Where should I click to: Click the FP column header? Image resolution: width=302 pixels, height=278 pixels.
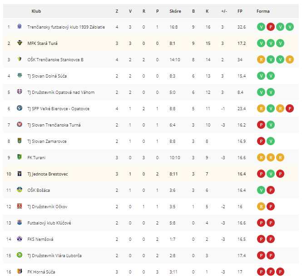coord(240,11)
